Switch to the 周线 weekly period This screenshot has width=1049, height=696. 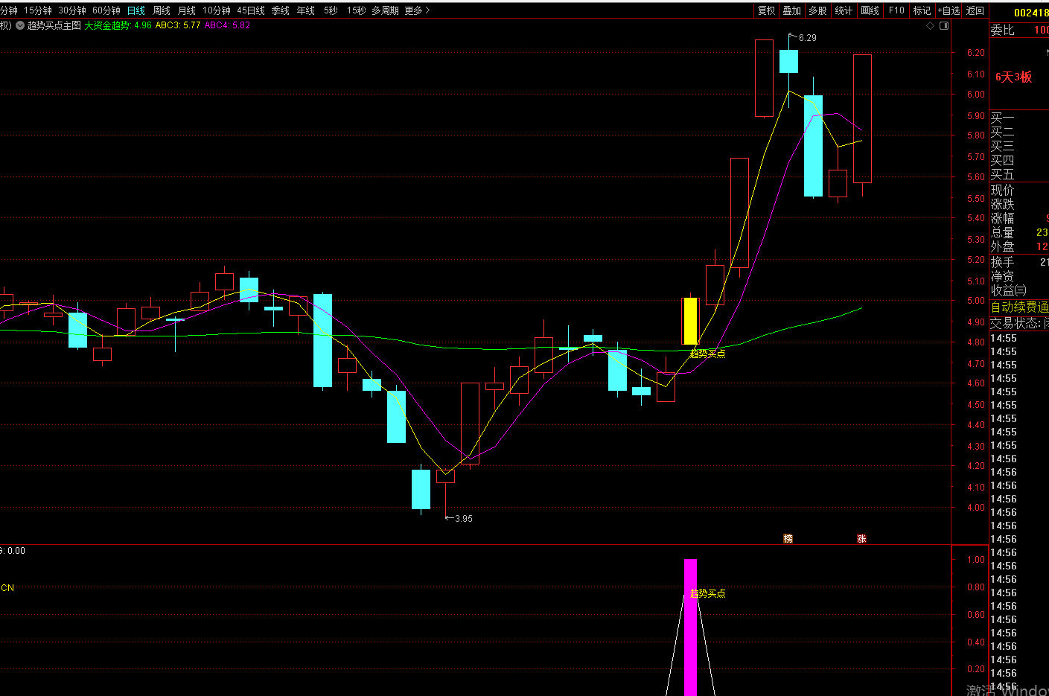click(x=162, y=10)
